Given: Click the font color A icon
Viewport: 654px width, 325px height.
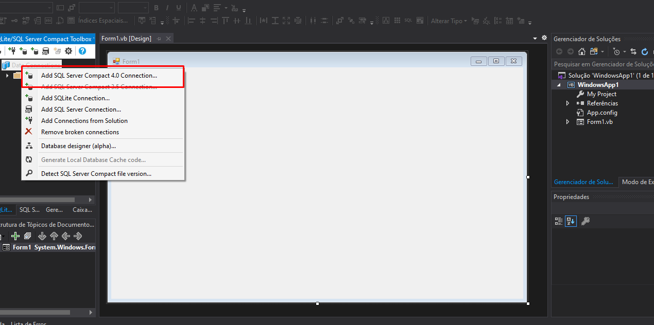Looking at the screenshot, I should [x=194, y=8].
